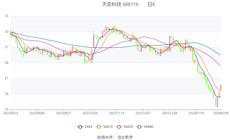230x140 pixels.
Task: Click the 20231228 date axis label
Action: click(169, 113)
